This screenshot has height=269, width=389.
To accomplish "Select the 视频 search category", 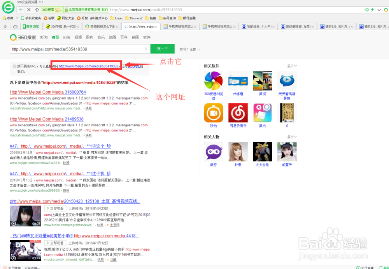I will [x=78, y=37].
